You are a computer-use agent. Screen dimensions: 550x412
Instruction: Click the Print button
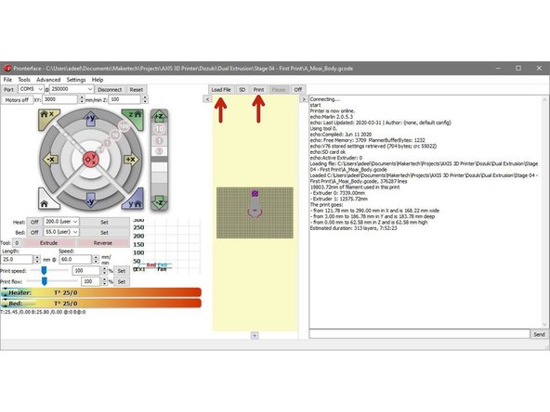pyautogui.click(x=258, y=90)
